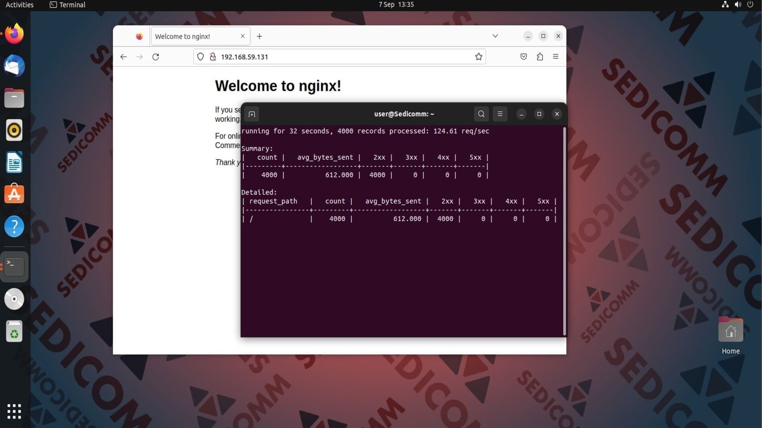Click the insecure connection lock icon
Screen dimensions: 762x428
[213, 57]
